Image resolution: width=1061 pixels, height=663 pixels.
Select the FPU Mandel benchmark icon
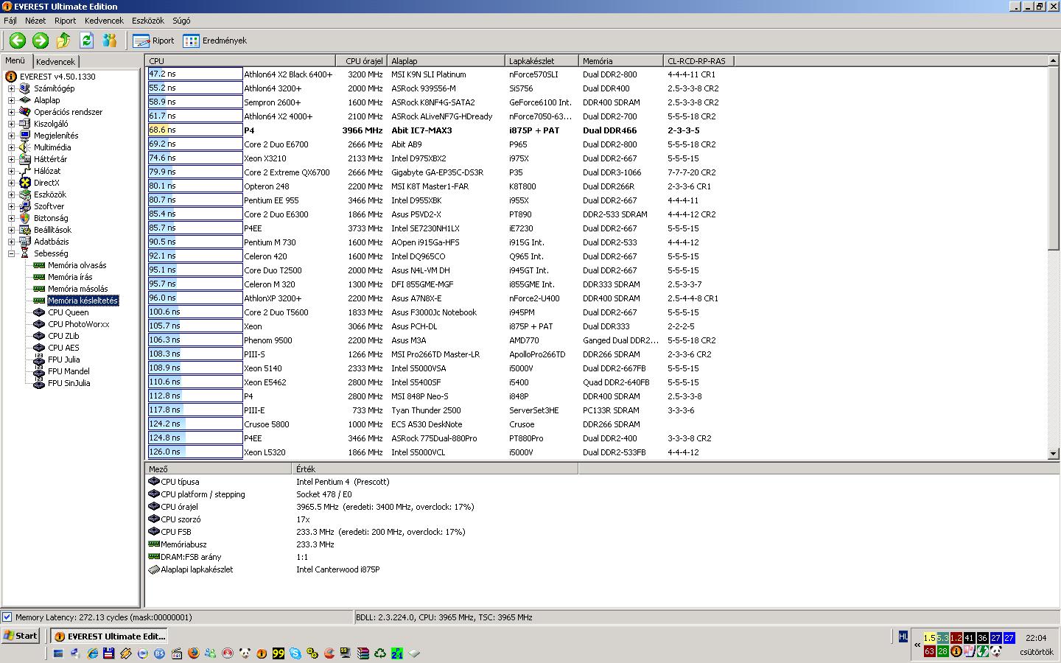pyautogui.click(x=39, y=371)
